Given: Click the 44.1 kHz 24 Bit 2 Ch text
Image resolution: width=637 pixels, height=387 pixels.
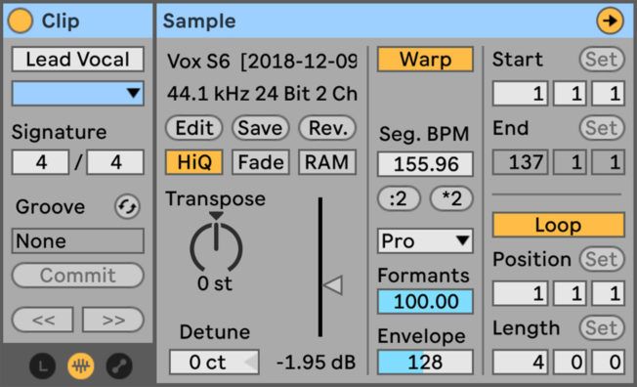Looking at the screenshot, I should point(262,94).
